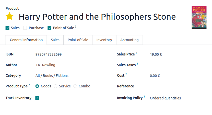Toggle the favorite star icon
Screen dimensions: 212x115
click(9, 16)
